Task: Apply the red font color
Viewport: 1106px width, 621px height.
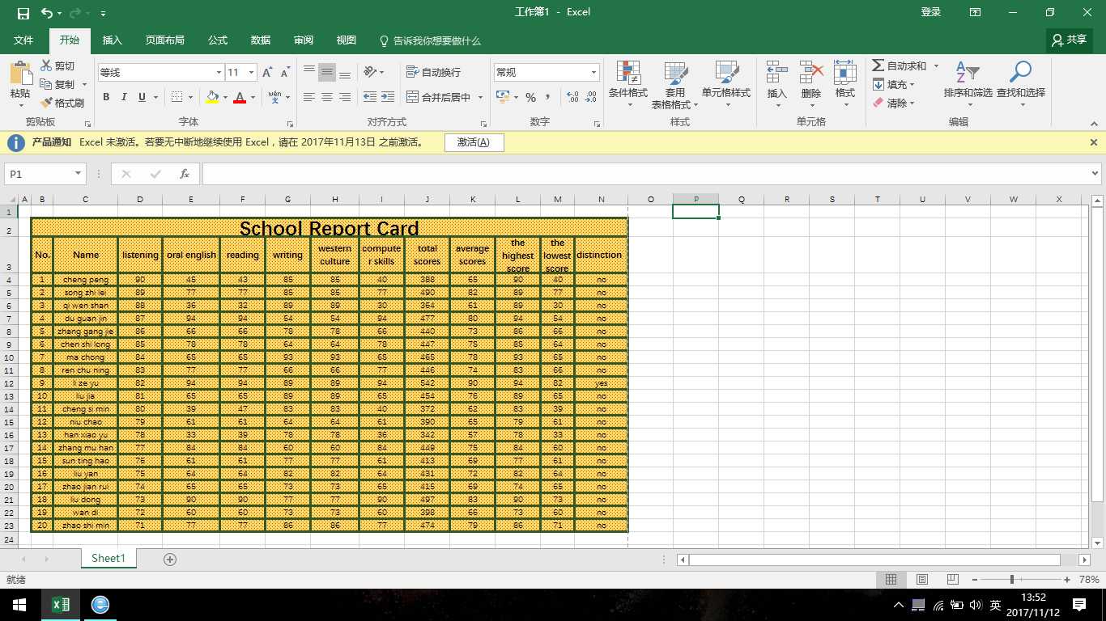Action: [240, 97]
